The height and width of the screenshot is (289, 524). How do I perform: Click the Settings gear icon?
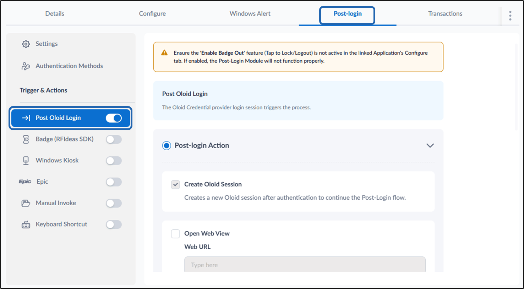tap(26, 44)
